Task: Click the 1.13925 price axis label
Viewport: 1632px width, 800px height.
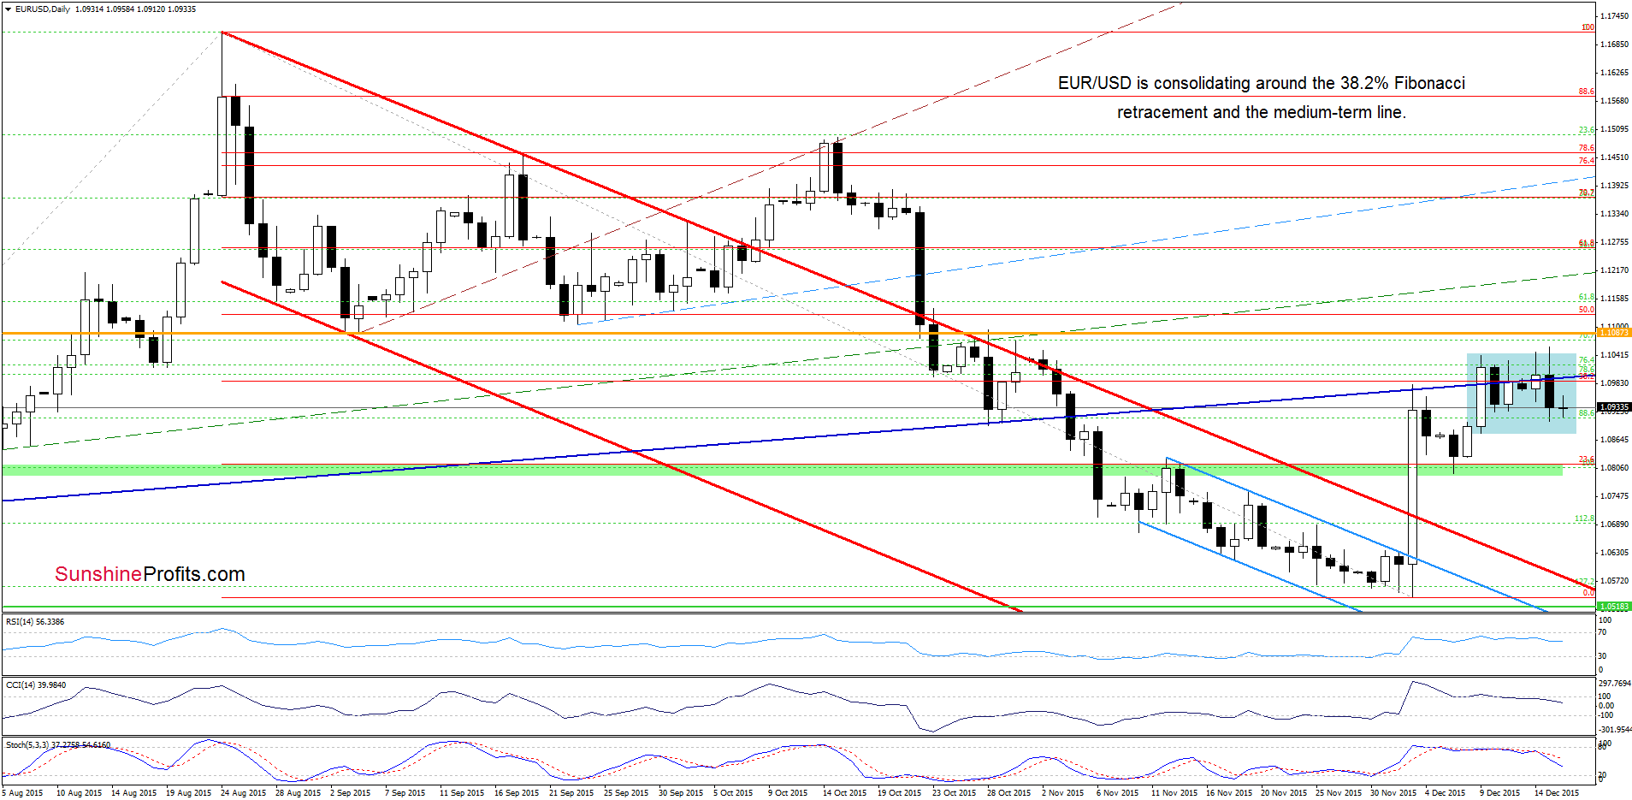Action: 1614,186
